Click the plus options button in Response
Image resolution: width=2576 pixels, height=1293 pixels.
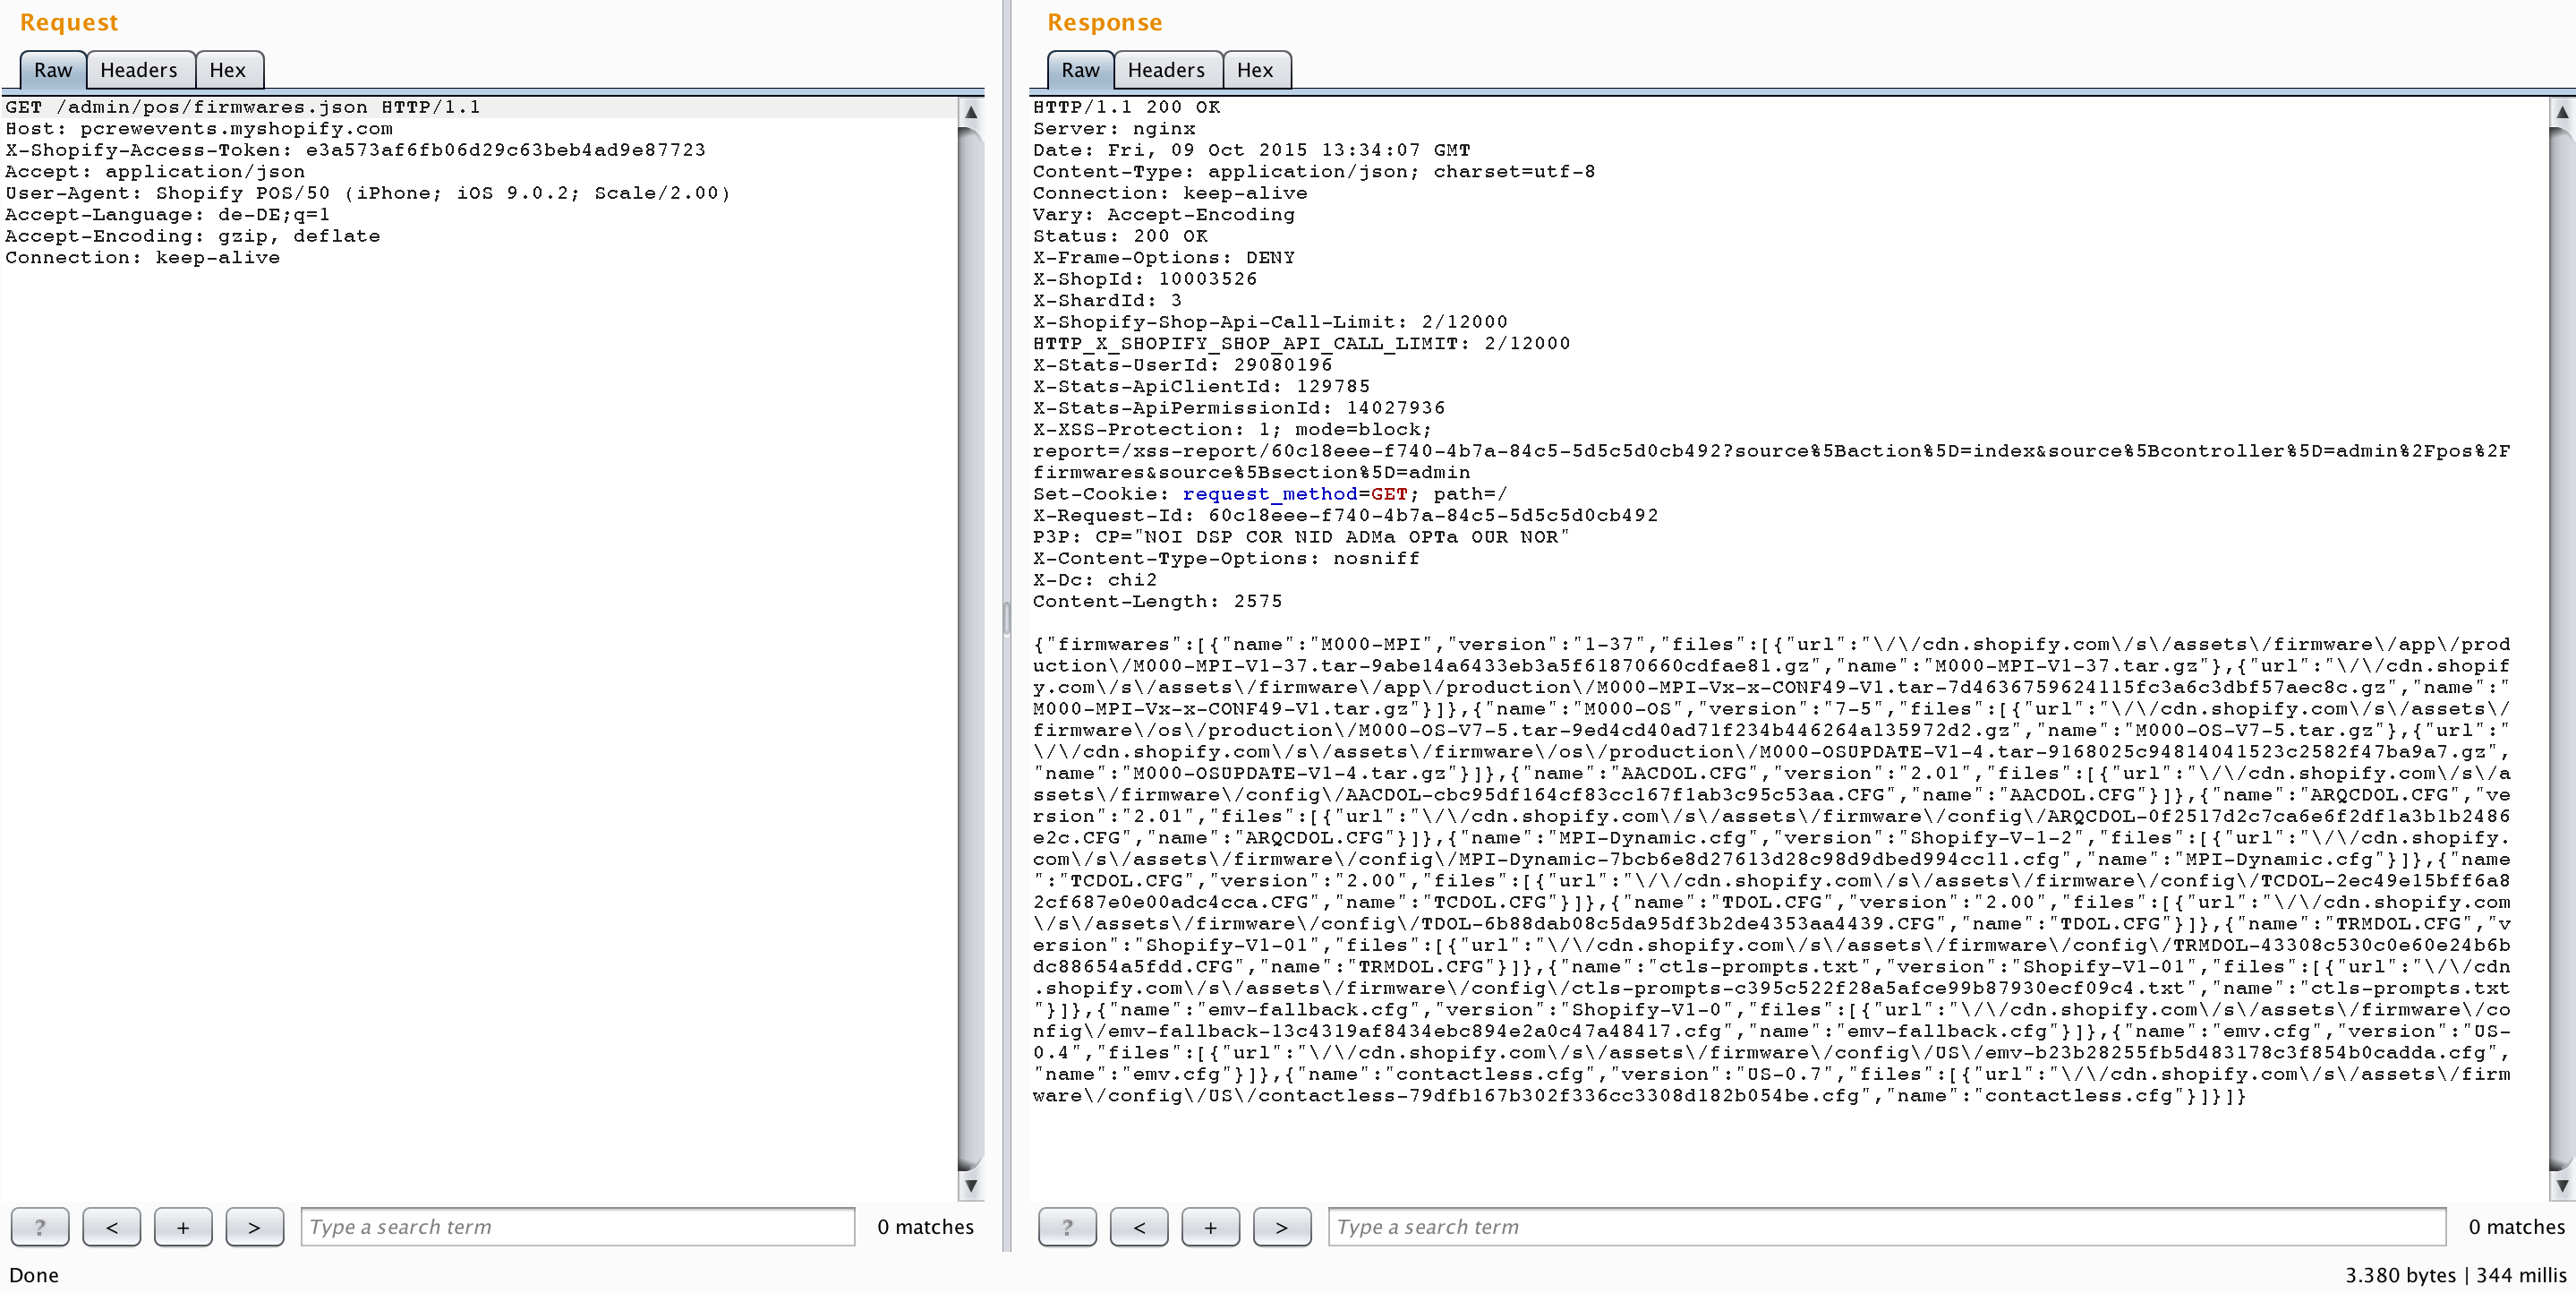tap(1210, 1227)
